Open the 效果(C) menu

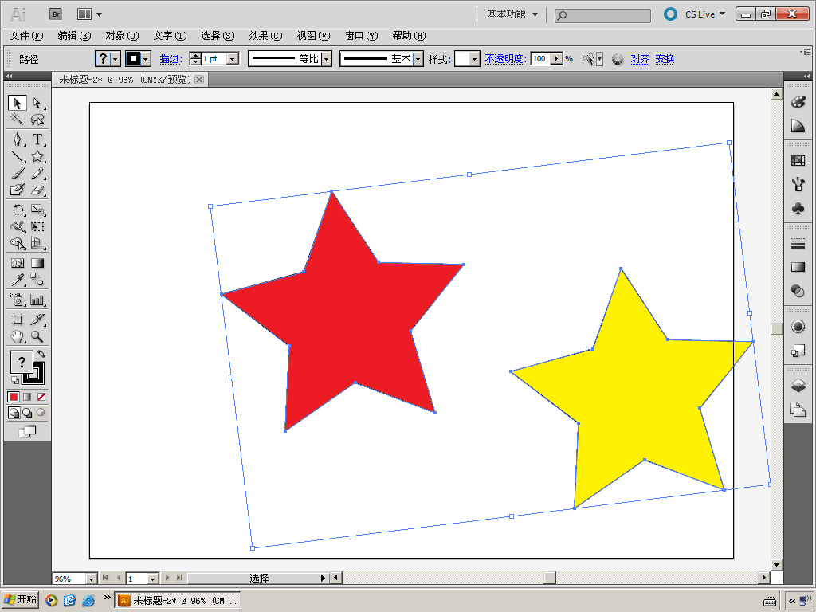coord(265,36)
